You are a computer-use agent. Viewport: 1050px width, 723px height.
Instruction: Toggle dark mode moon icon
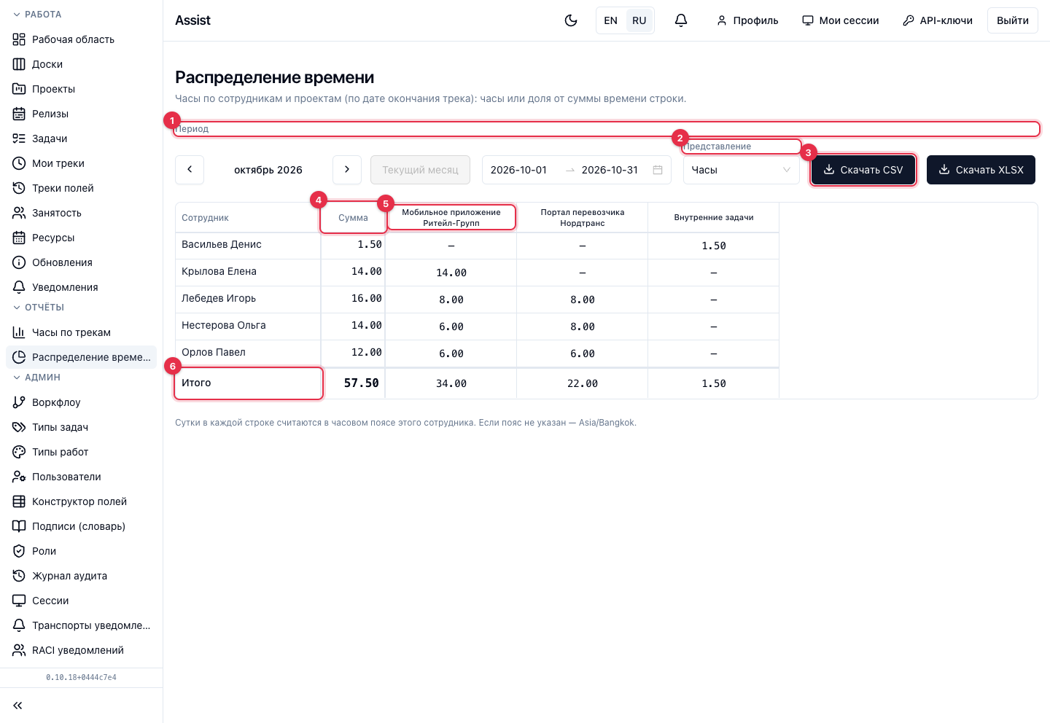571,20
